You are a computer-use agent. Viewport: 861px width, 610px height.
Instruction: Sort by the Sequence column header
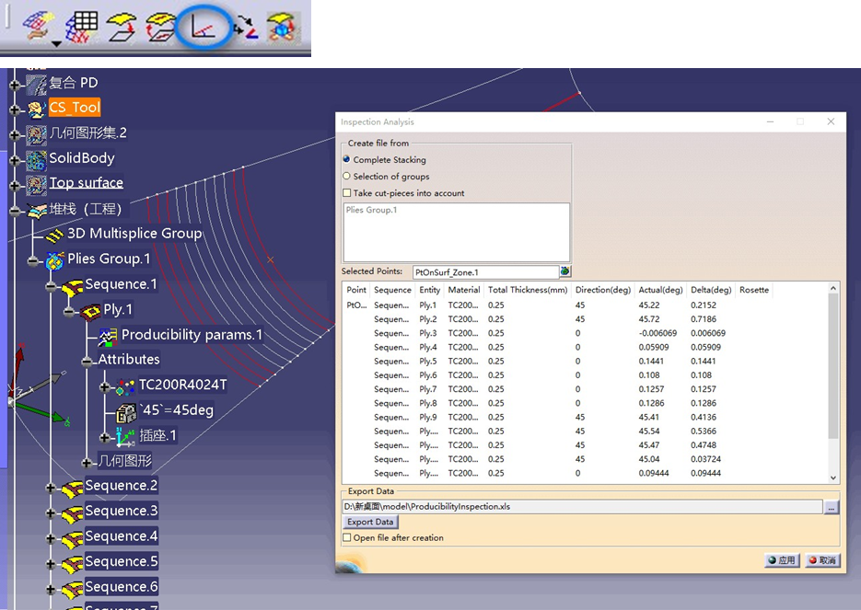pyautogui.click(x=392, y=290)
